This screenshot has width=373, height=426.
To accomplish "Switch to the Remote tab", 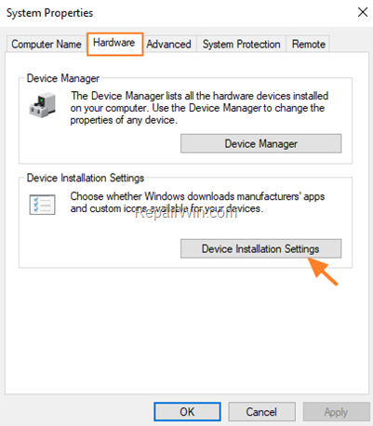I will pyautogui.click(x=308, y=44).
